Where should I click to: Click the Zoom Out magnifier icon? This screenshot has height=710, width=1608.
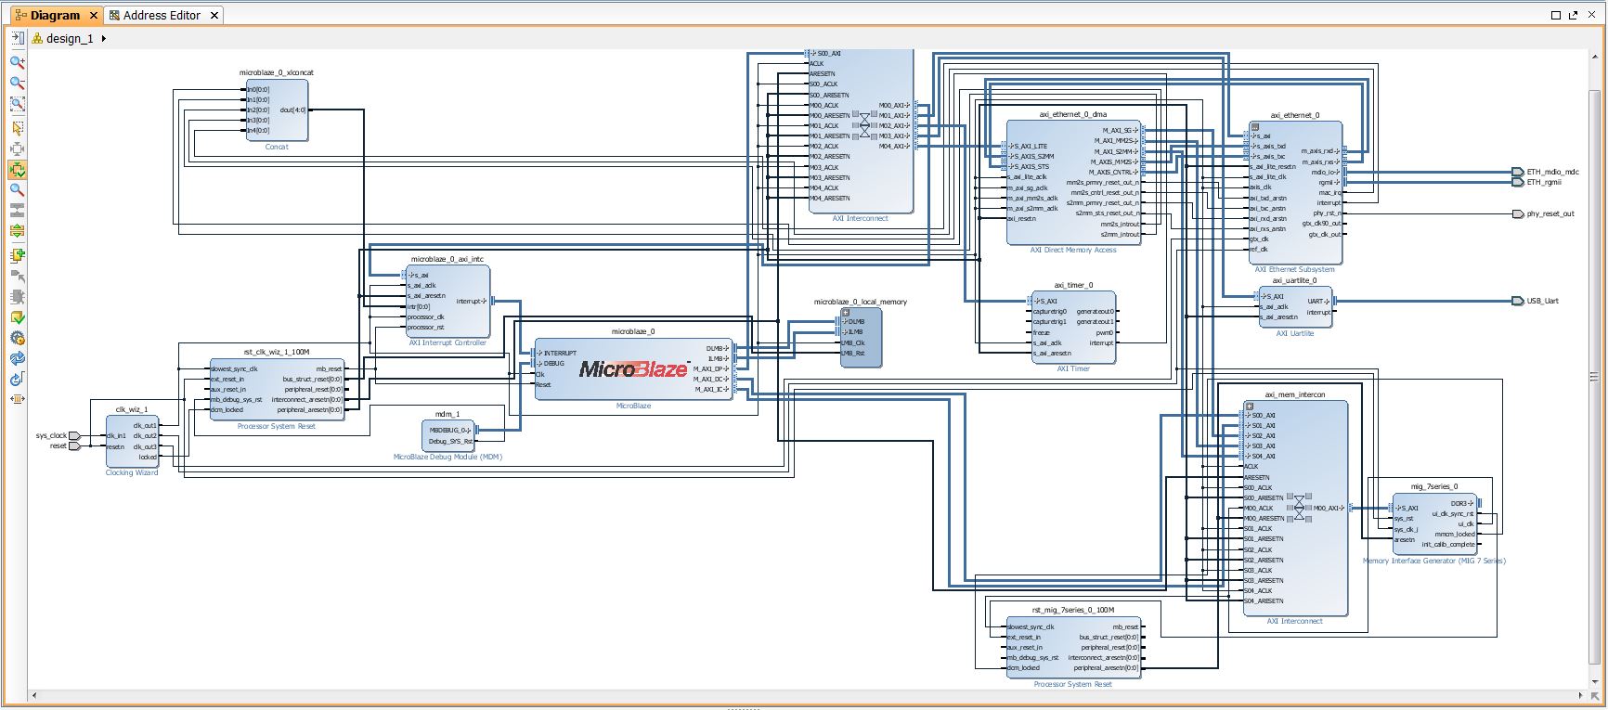pos(17,84)
